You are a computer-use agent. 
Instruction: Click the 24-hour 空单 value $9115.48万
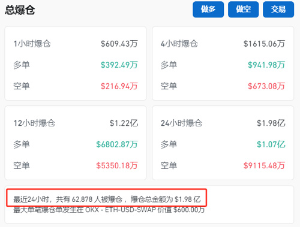[264, 165]
